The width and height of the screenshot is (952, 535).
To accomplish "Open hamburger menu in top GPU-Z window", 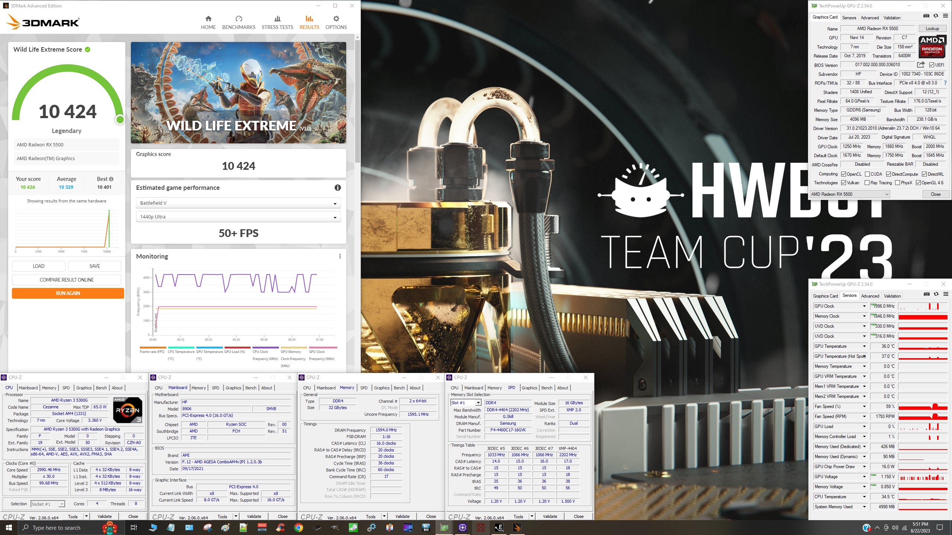I will [945, 16].
